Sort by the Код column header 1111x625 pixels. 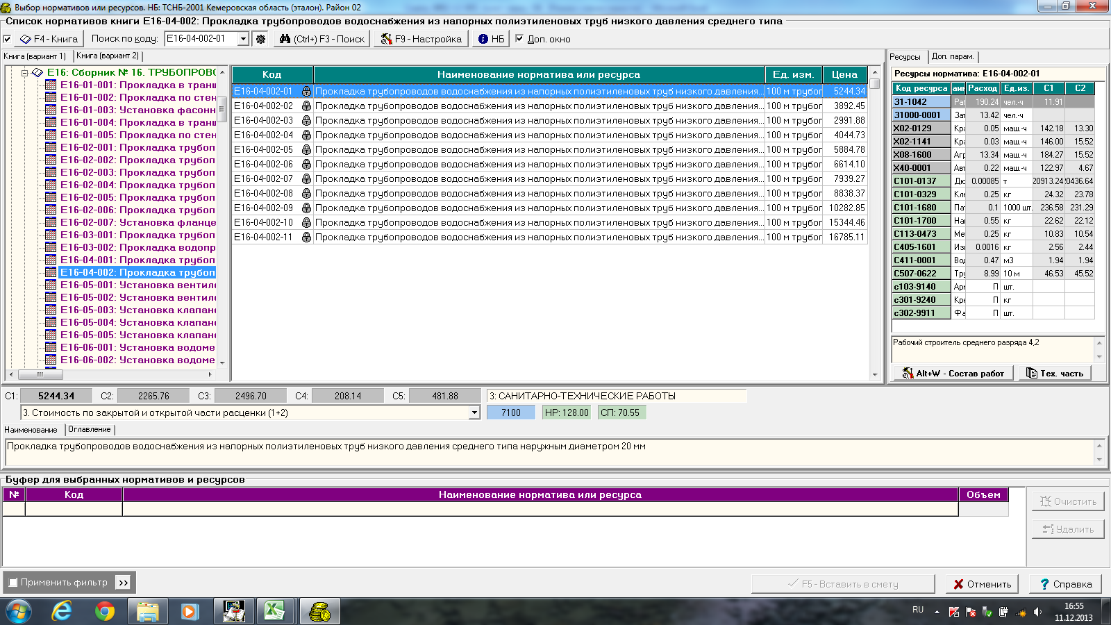272,74
